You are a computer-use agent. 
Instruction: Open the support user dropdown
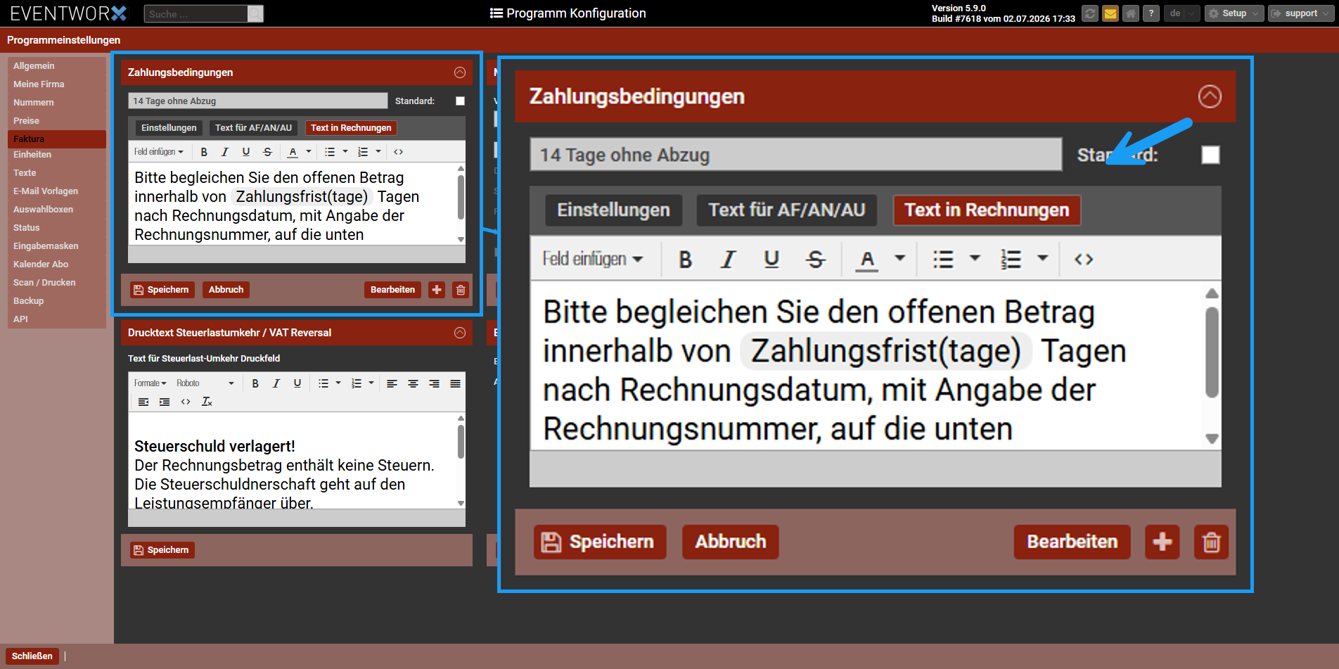click(x=1301, y=13)
